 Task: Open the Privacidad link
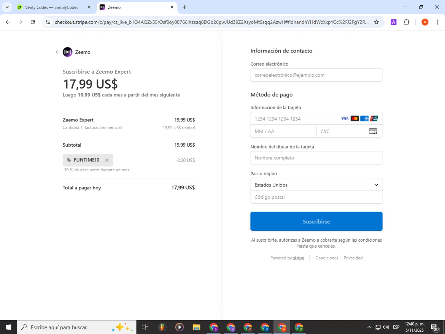pos(353,258)
